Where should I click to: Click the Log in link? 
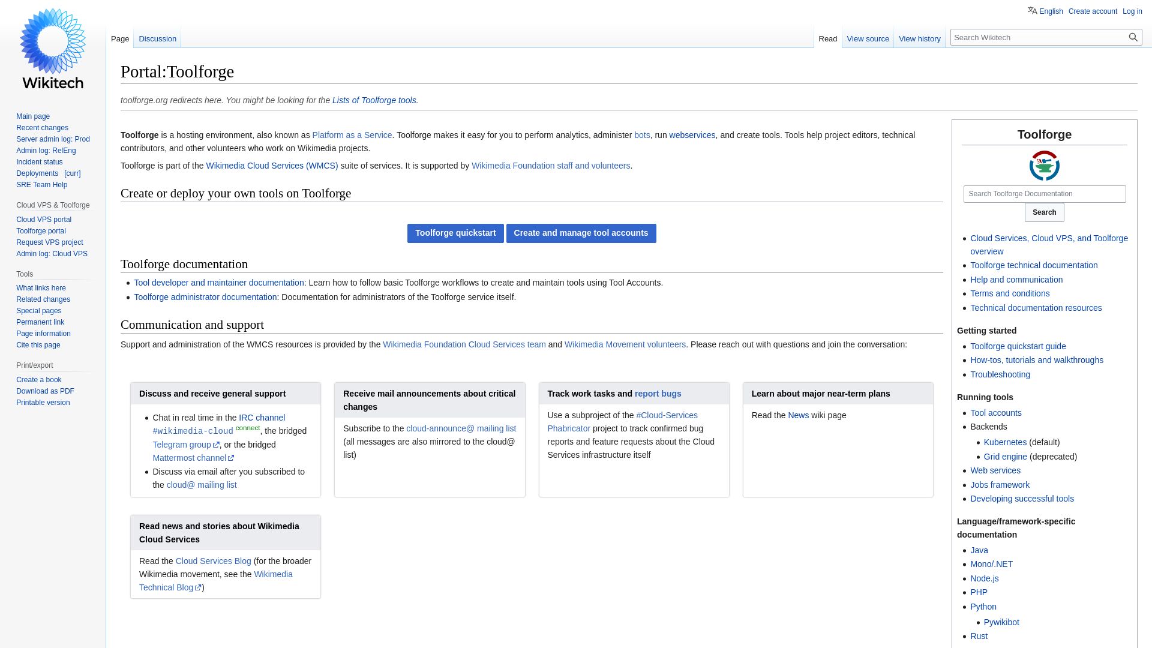pos(1132,11)
